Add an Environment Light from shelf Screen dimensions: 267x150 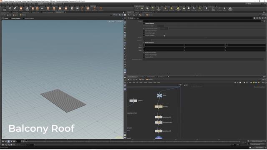tap(178, 9)
